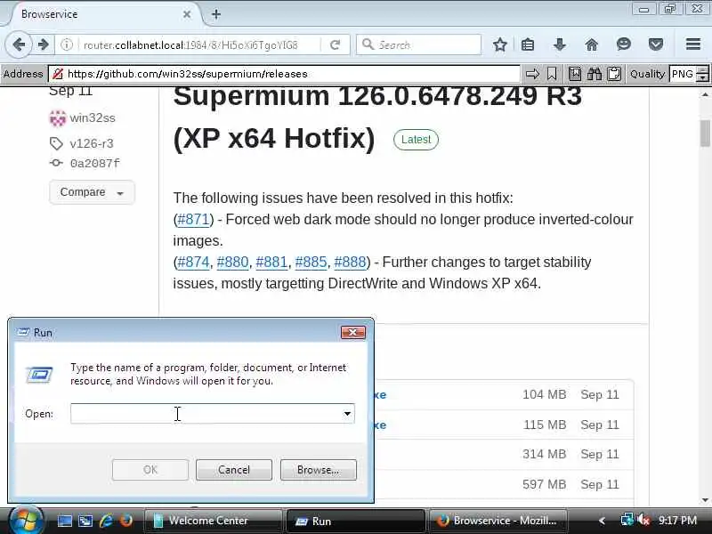Viewport: 712px width, 534px height.
Task: Open a new Firefox tab
Action: [x=216, y=14]
